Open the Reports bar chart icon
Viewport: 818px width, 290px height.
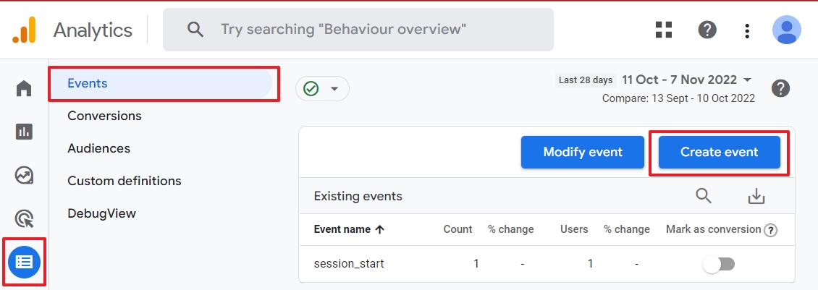24,132
